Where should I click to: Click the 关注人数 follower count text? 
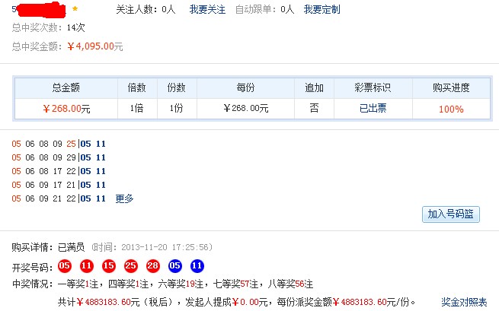pyautogui.click(x=146, y=10)
